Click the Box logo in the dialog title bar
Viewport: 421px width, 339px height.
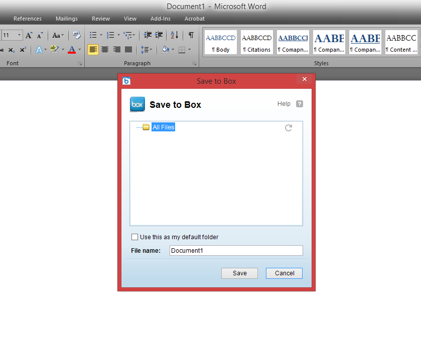(x=126, y=81)
